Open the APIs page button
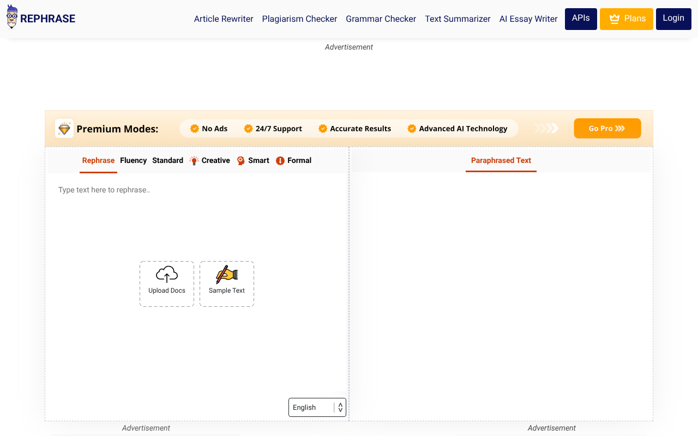The width and height of the screenshot is (698, 436). 581,19
